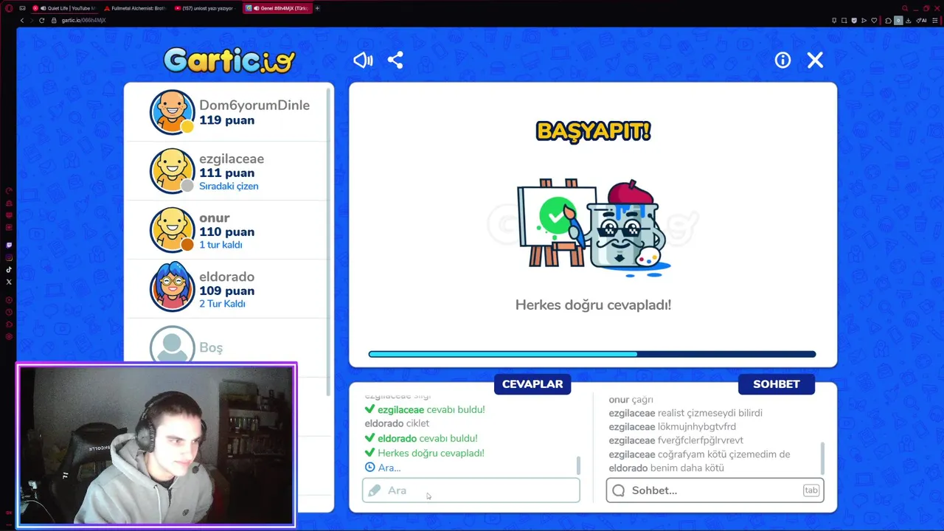Click the 'Ara...' status line with clock
This screenshot has height=531, width=944.
coord(383,468)
